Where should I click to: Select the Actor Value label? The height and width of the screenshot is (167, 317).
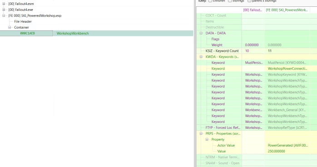click(x=226, y=145)
